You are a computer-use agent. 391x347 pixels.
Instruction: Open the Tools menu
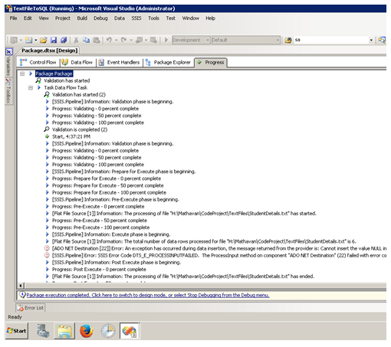coord(153,18)
